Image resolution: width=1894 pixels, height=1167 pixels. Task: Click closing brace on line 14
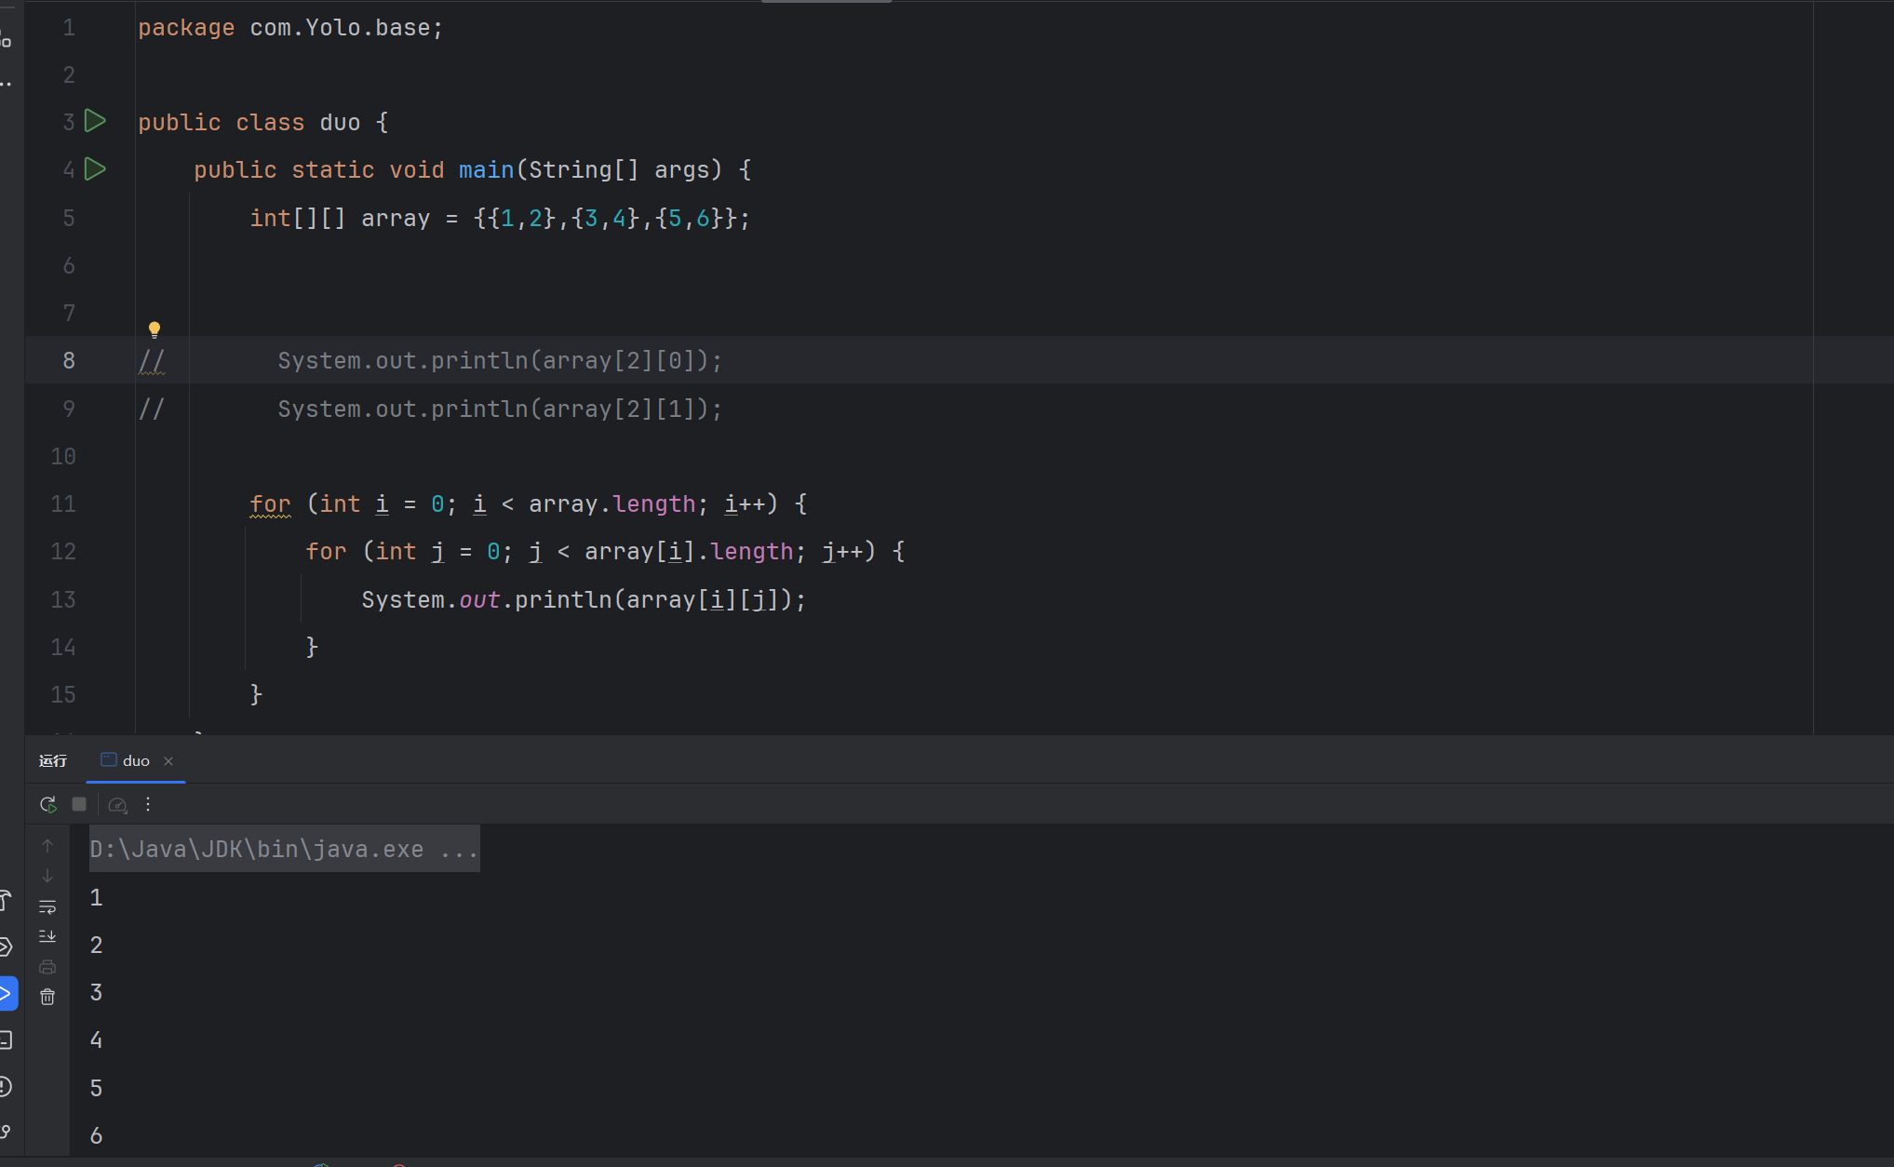(312, 647)
